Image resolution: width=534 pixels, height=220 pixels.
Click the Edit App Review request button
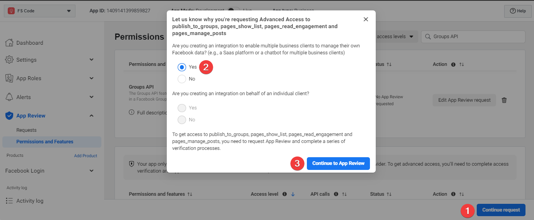pyautogui.click(x=464, y=100)
